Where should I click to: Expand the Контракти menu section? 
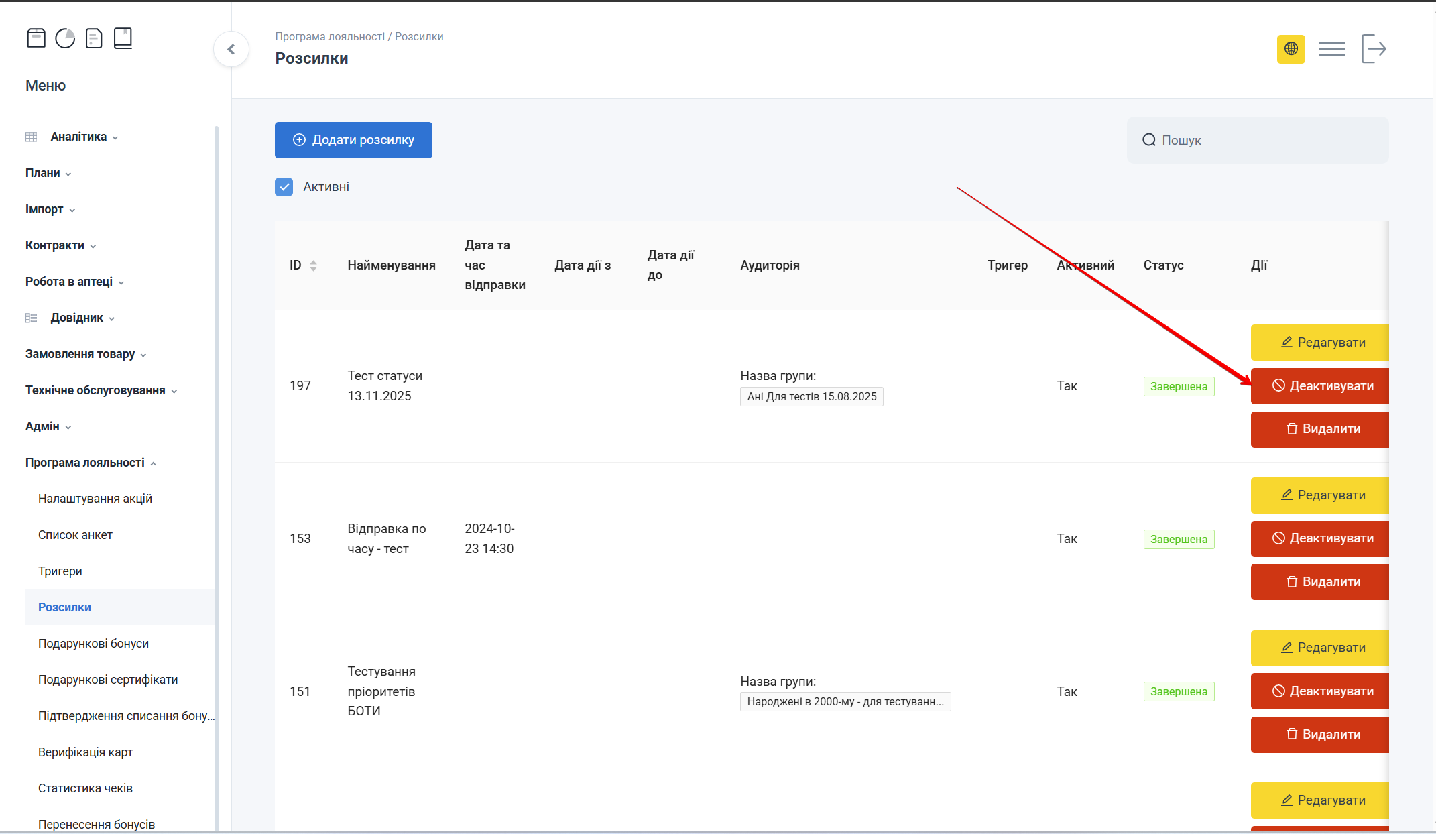(55, 245)
